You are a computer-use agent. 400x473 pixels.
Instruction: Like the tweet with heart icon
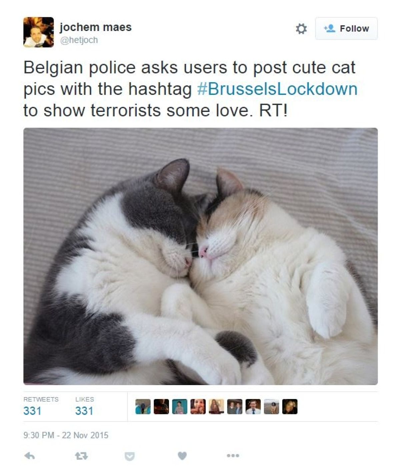[182, 456]
